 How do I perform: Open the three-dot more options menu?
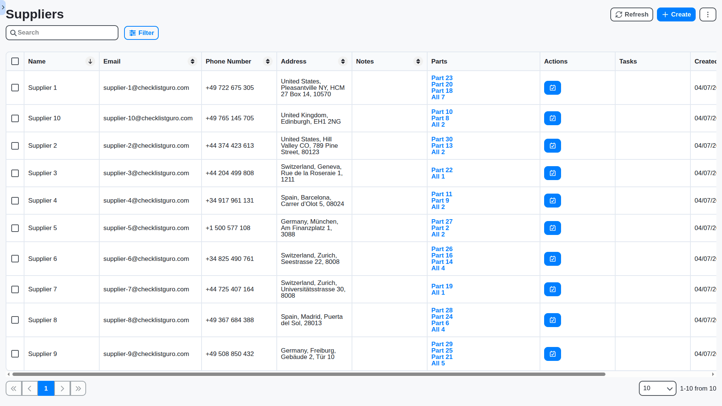pos(707,14)
